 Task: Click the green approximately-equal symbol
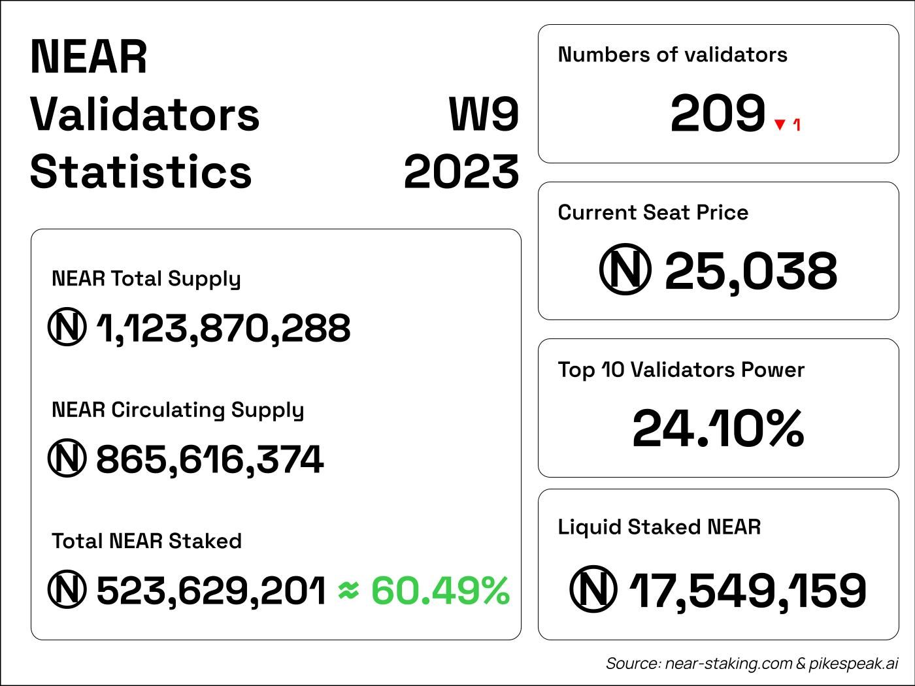[349, 591]
